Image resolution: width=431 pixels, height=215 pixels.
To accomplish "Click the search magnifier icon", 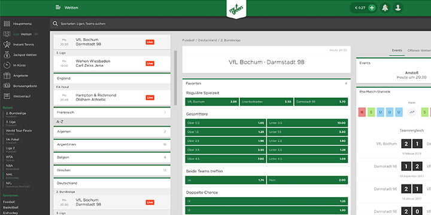I will pos(55,23).
